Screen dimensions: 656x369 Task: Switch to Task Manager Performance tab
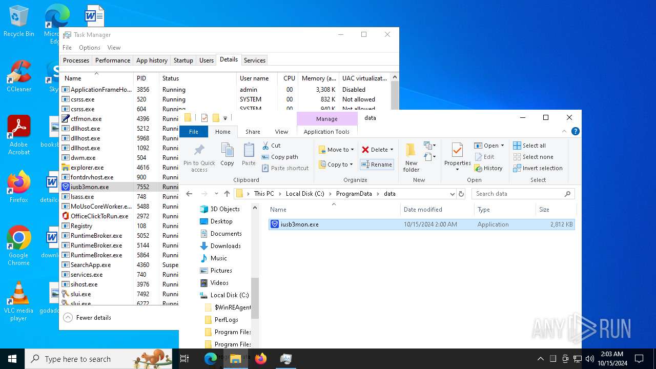113,60
